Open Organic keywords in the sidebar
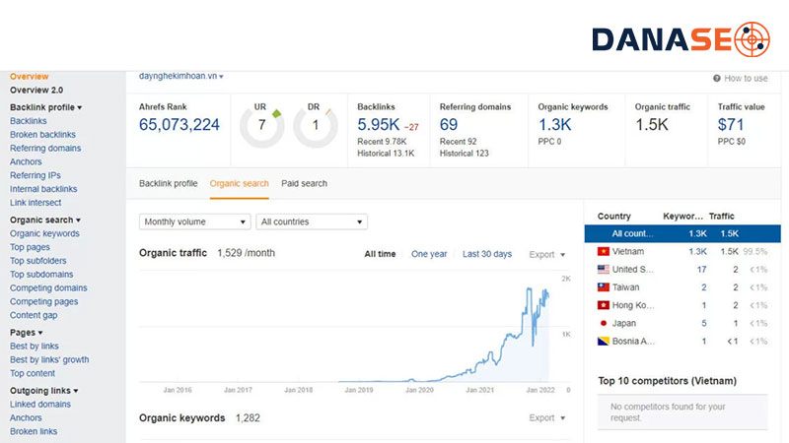Viewport: 789px width, 443px height. (44, 233)
